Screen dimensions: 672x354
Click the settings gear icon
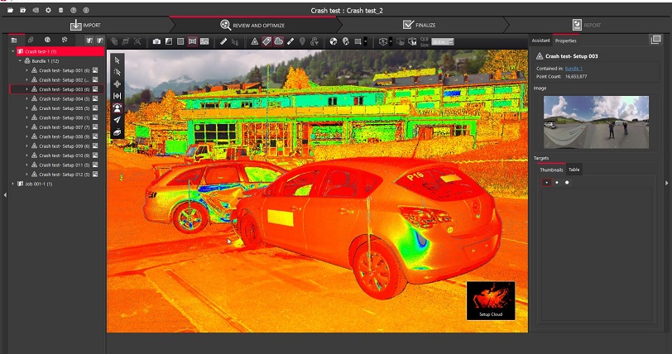(48, 10)
